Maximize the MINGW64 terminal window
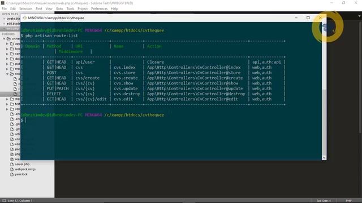Viewport: 362px width, 203px height. [x=308, y=17]
